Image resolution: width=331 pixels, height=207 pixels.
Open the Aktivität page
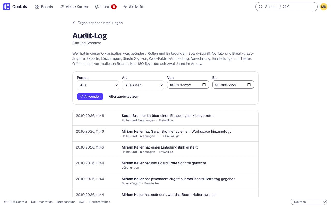(133, 7)
